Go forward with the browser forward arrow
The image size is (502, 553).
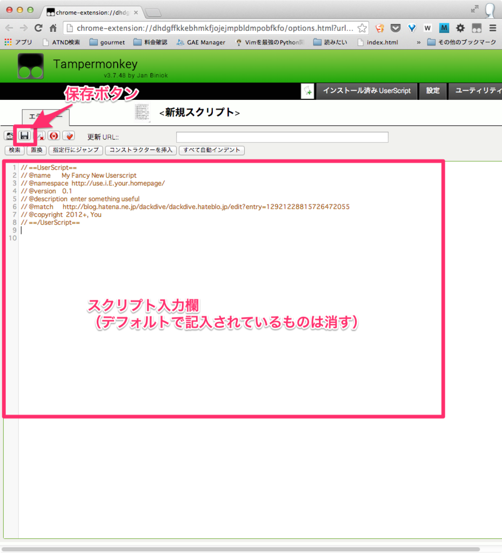point(24,28)
